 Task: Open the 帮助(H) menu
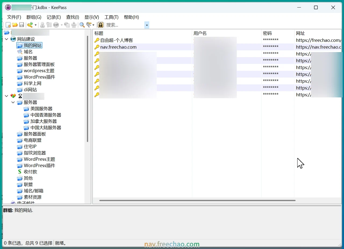coord(131,17)
